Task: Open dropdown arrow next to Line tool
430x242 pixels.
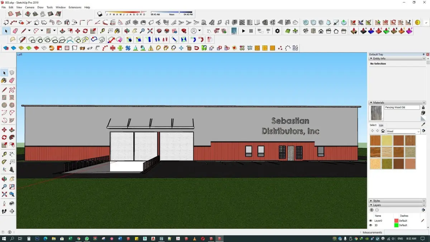Action: tap(29, 31)
